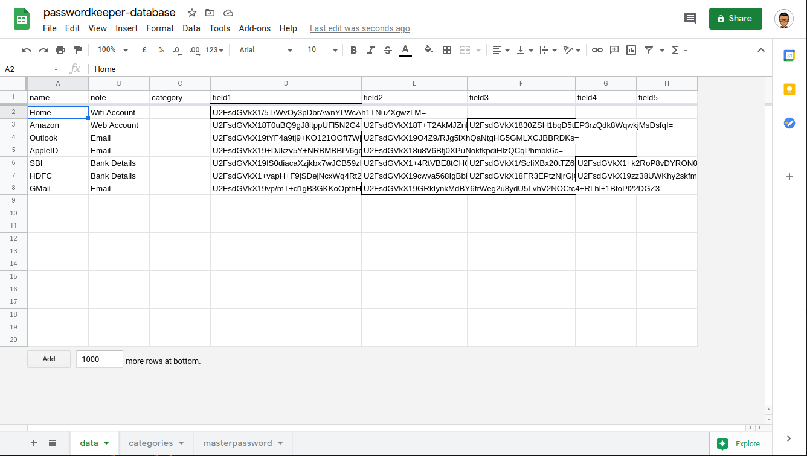Switch to the categories sheet tab

click(156, 443)
